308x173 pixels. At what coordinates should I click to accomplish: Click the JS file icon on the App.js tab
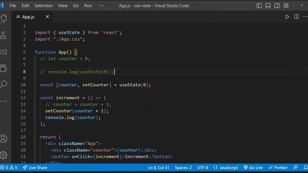click(x=18, y=17)
